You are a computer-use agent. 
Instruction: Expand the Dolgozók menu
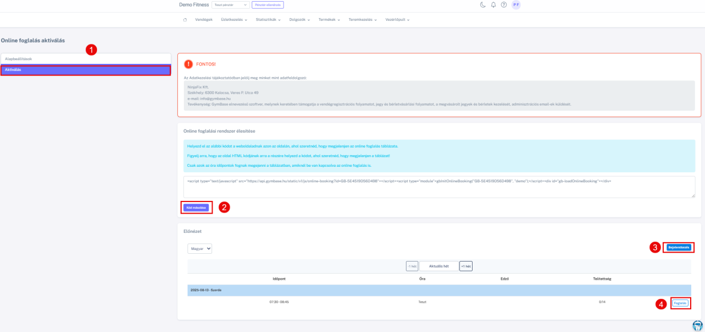click(300, 20)
